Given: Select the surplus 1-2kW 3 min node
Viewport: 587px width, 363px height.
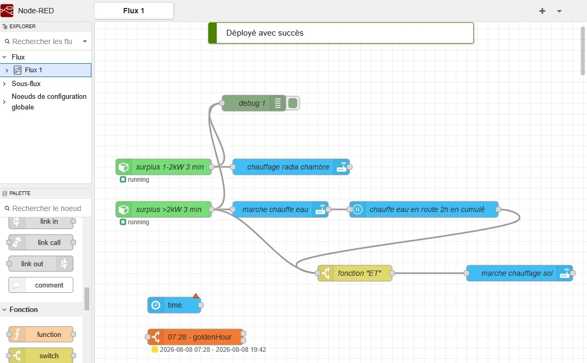Looking at the screenshot, I should coord(164,167).
